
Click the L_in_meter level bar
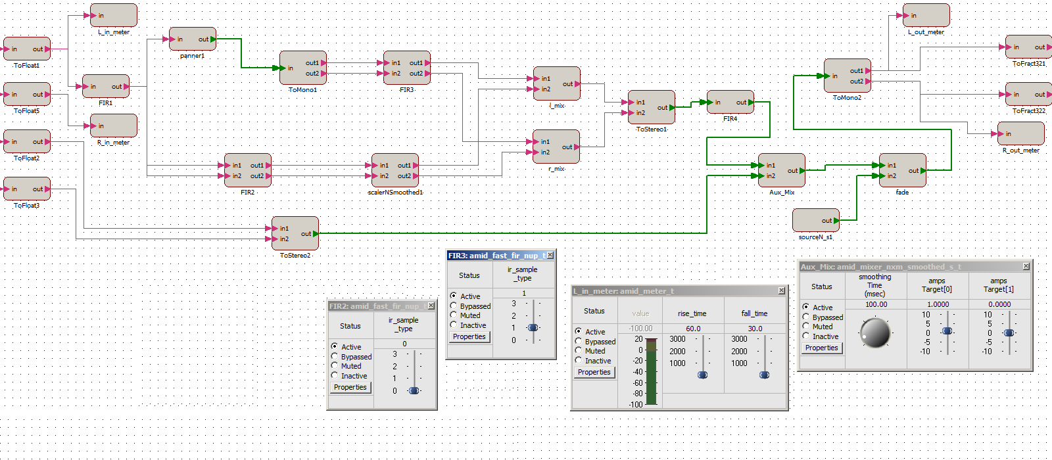[x=652, y=371]
